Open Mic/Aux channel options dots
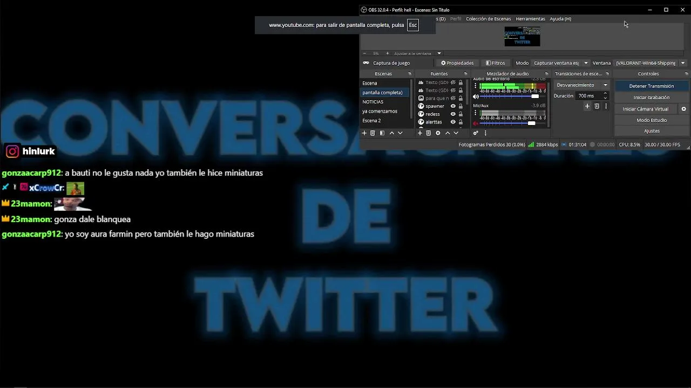 pyautogui.click(x=476, y=113)
